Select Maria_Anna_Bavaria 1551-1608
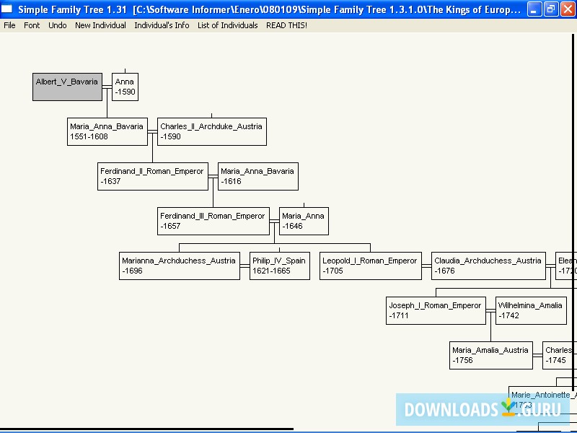 pos(107,131)
